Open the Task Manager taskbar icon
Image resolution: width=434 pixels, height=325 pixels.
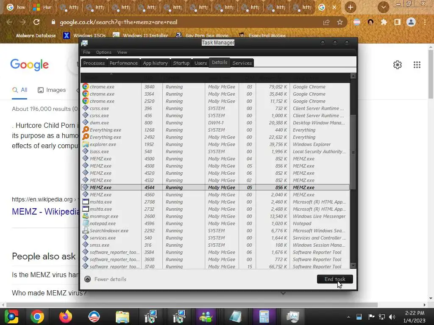292,317
